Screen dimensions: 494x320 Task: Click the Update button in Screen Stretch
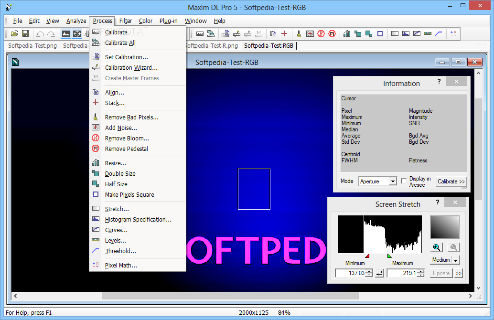pyautogui.click(x=441, y=273)
